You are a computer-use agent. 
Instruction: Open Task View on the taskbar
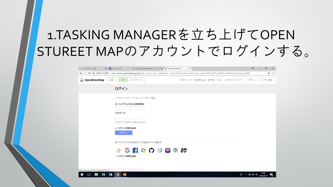89,174
